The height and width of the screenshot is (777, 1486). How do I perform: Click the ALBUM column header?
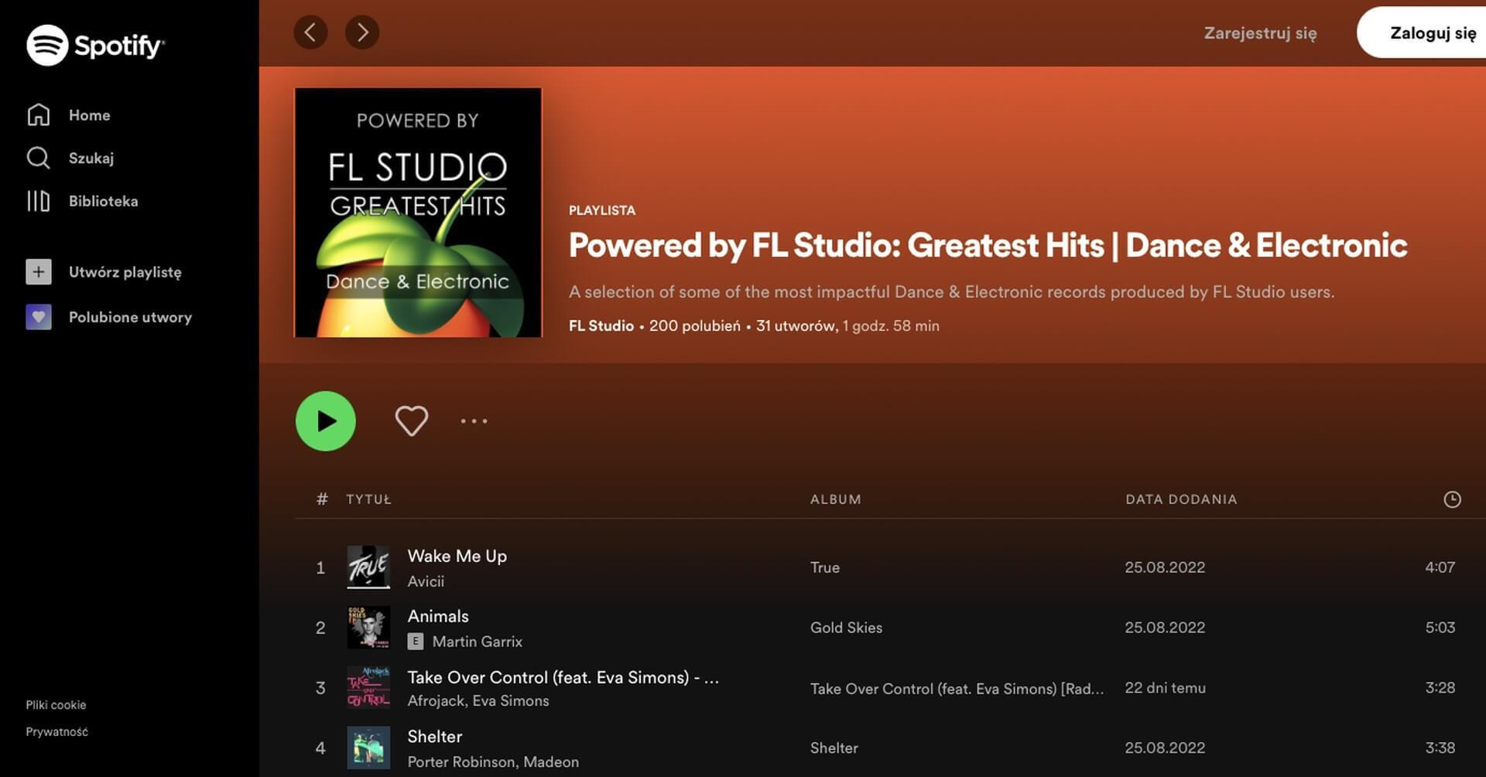[x=836, y=499]
